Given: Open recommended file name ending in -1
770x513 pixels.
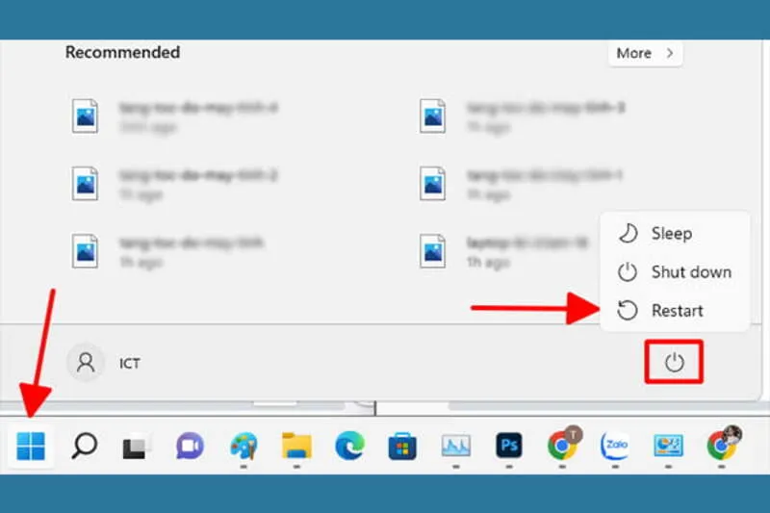Looking at the screenshot, I should point(523,184).
